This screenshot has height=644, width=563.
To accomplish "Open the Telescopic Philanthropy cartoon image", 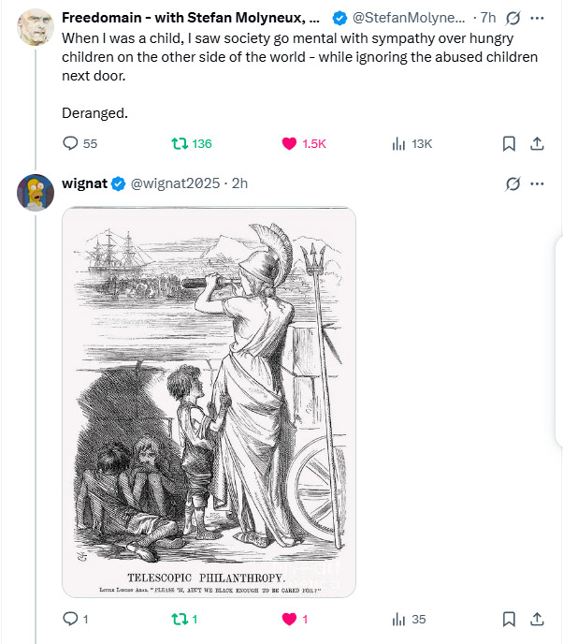I will tap(209, 402).
